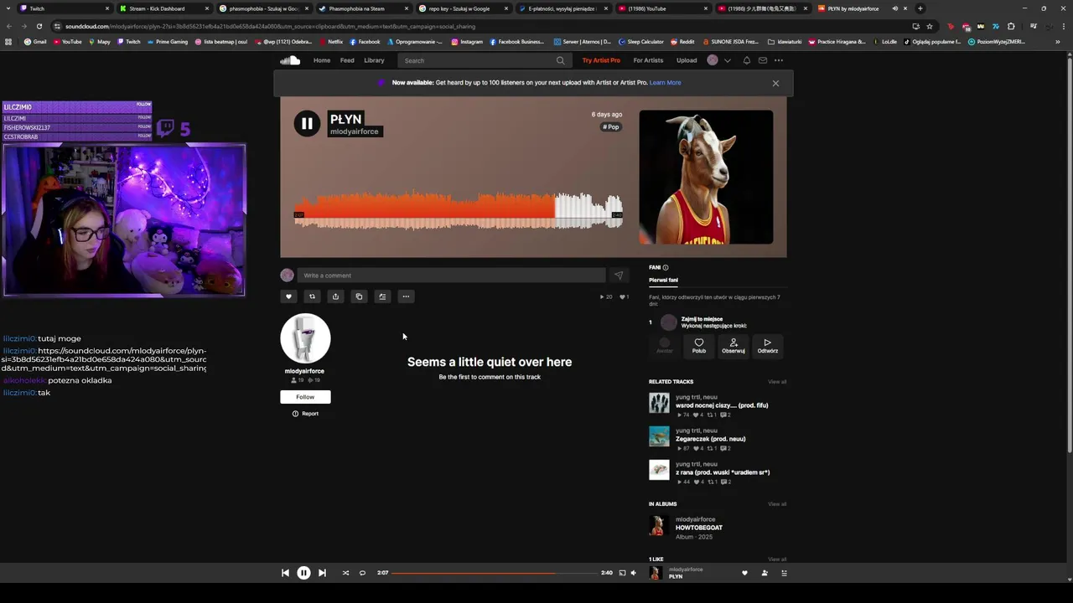Screen dimensions: 1073x603
Task: Click the volume speaker icon
Action: (633, 573)
